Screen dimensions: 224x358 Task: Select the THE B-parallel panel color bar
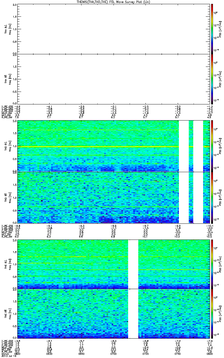[x=212, y=313]
